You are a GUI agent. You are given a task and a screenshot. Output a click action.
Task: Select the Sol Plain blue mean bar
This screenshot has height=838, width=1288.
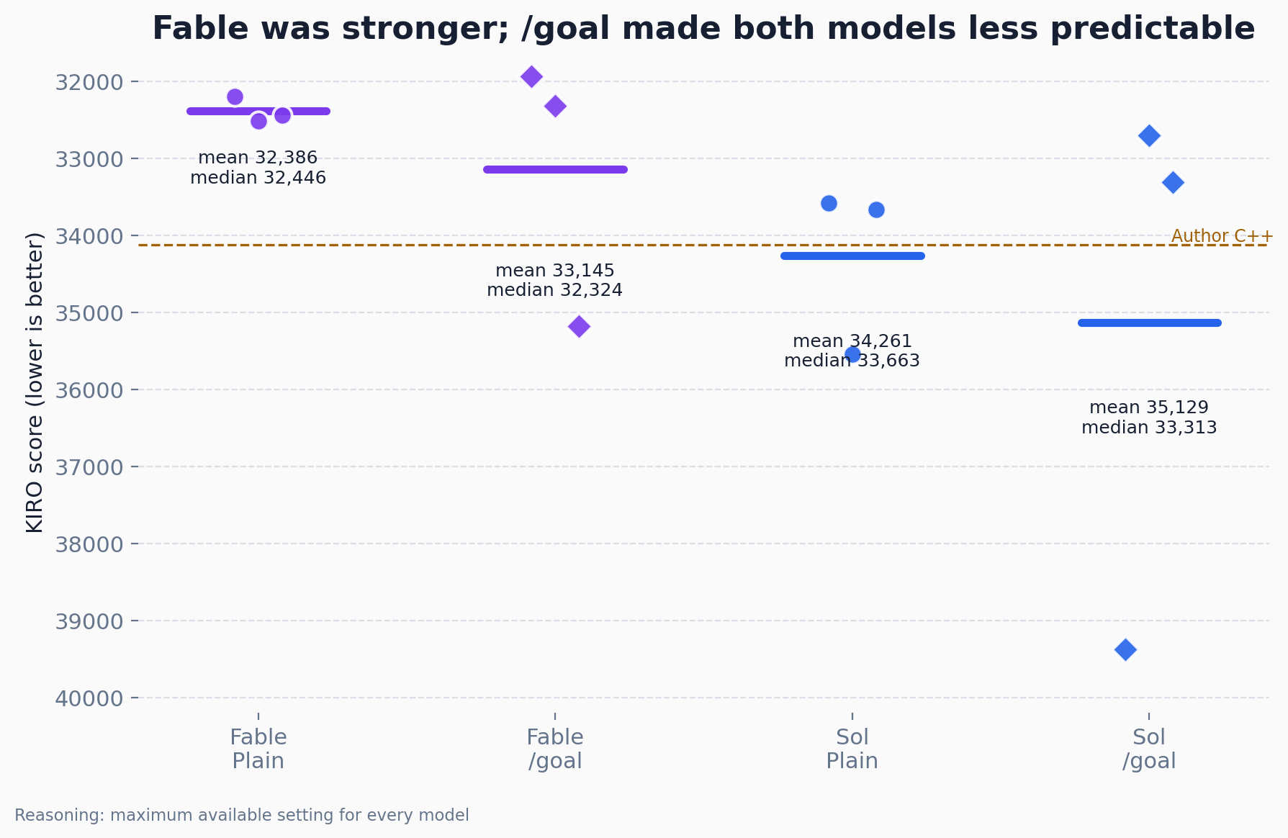point(852,256)
